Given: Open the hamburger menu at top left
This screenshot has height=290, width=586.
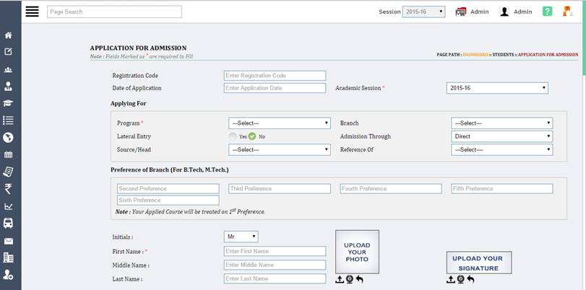Looking at the screenshot, I should point(32,12).
